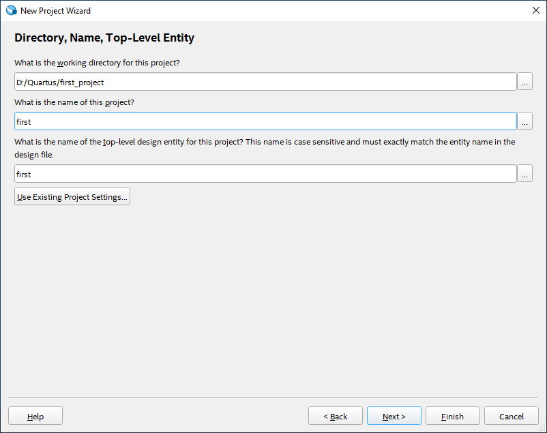Go back to the previous wizard page

[335, 416]
